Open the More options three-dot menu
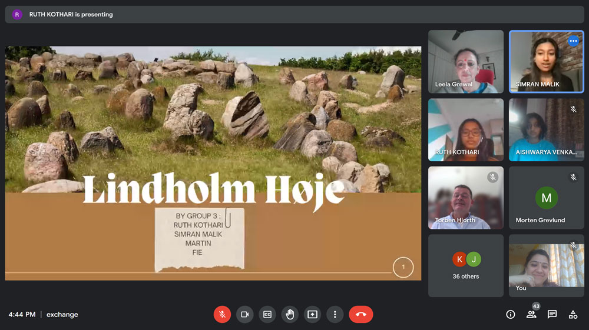This screenshot has width=589, height=330. coord(335,314)
